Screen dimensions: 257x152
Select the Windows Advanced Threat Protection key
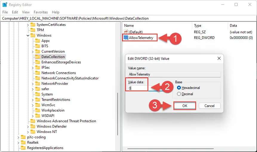point(66,121)
